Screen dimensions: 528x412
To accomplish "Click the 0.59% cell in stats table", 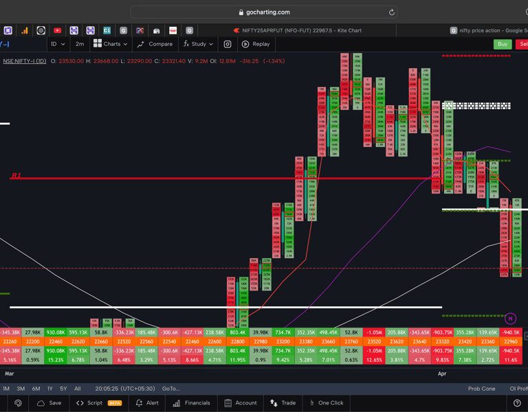I will pyautogui.click(x=33, y=360).
